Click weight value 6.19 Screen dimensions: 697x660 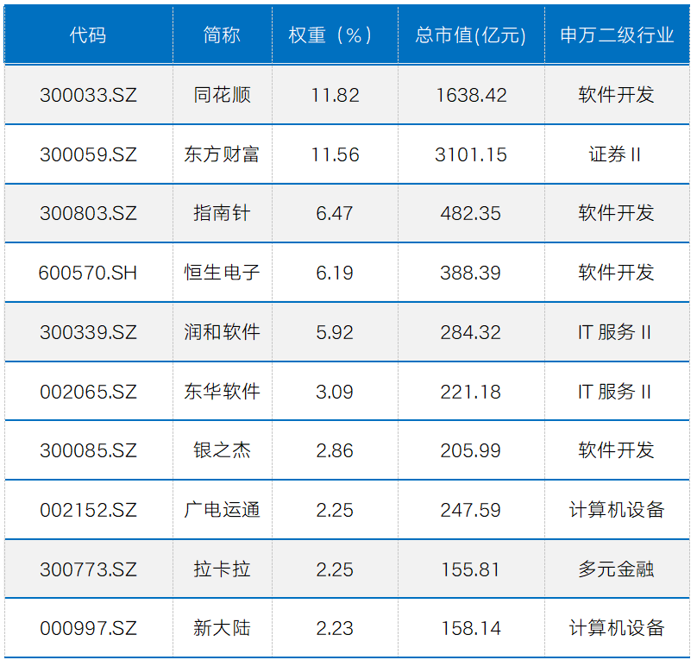(x=335, y=273)
